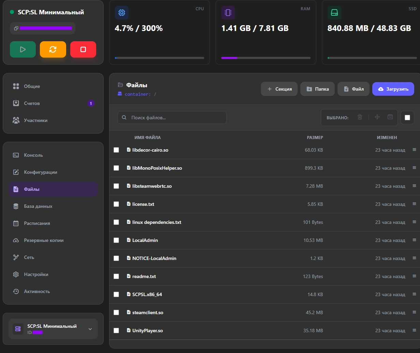Copy the server address using the copy icon
This screenshot has width=420, height=353.
coord(16,28)
